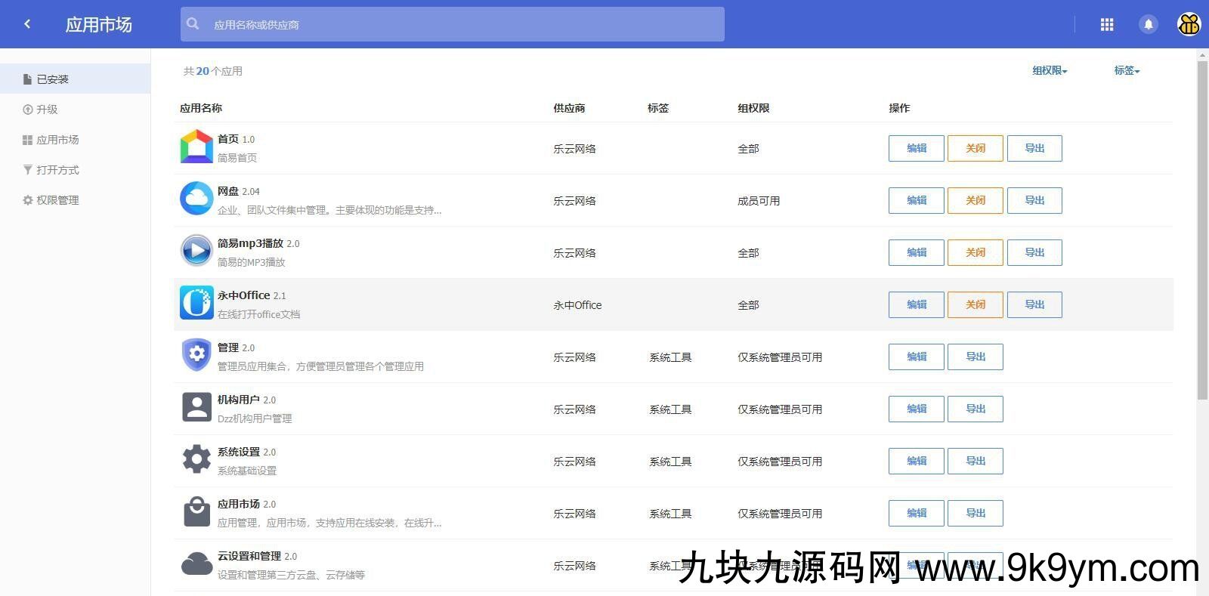This screenshot has width=1209, height=596.
Task: Select 升级 in the sidebar
Action: tap(47, 110)
